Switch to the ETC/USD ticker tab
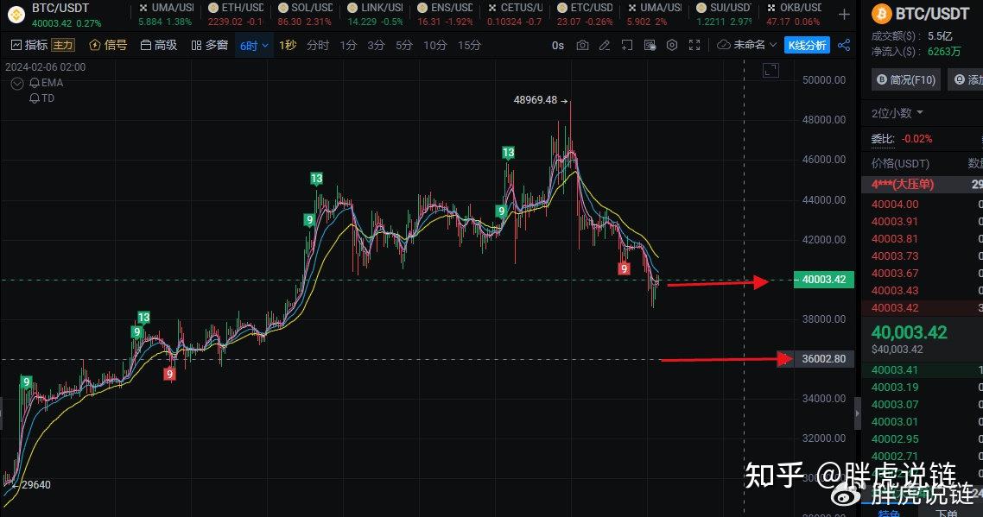 (584, 15)
